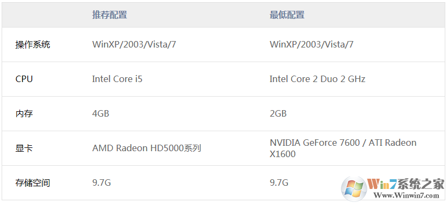Image resolution: width=448 pixels, height=203 pixels.
Task: Click the Win7系统之家 watermark title
Action: [406, 185]
